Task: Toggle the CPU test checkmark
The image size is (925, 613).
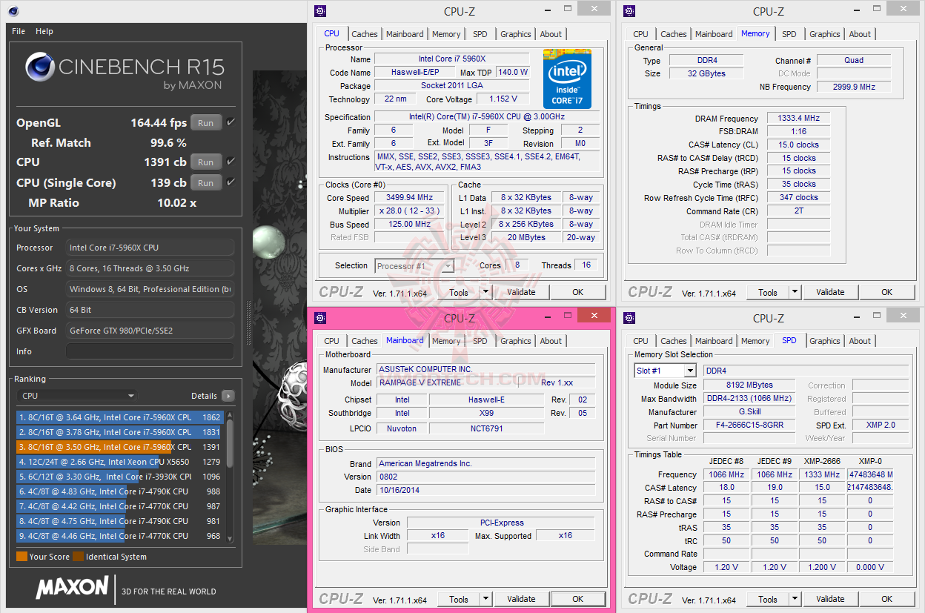Action: coord(231,162)
